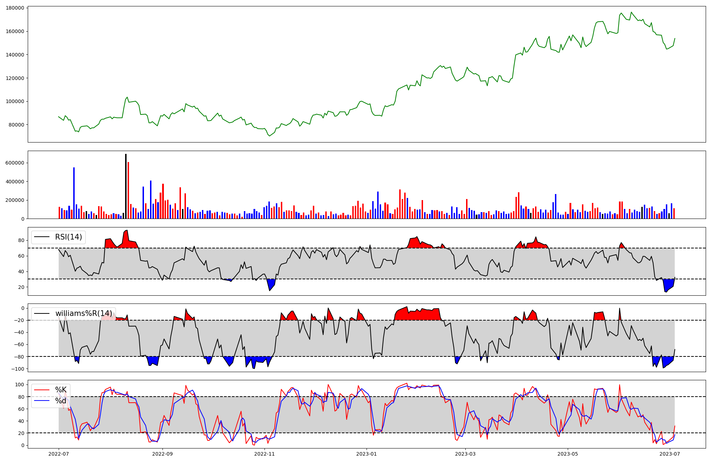Click the 600000 volume axis tick label
Screen dimensions: 711x462
click(15, 163)
